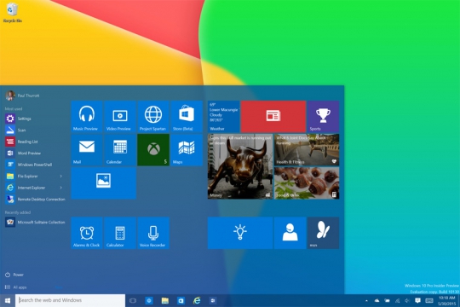Expand the File Explorer jump list arrow
Image resolution: width=460 pixels, height=307 pixels.
click(x=61, y=177)
